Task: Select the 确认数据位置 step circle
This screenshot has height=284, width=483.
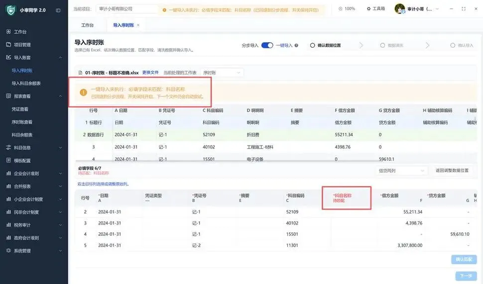Action: click(x=312, y=46)
